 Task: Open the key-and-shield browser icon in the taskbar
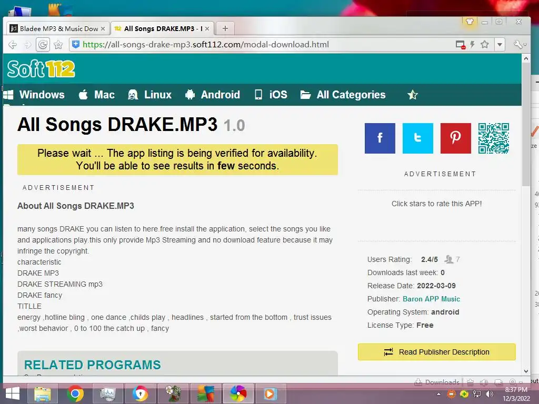point(140,393)
